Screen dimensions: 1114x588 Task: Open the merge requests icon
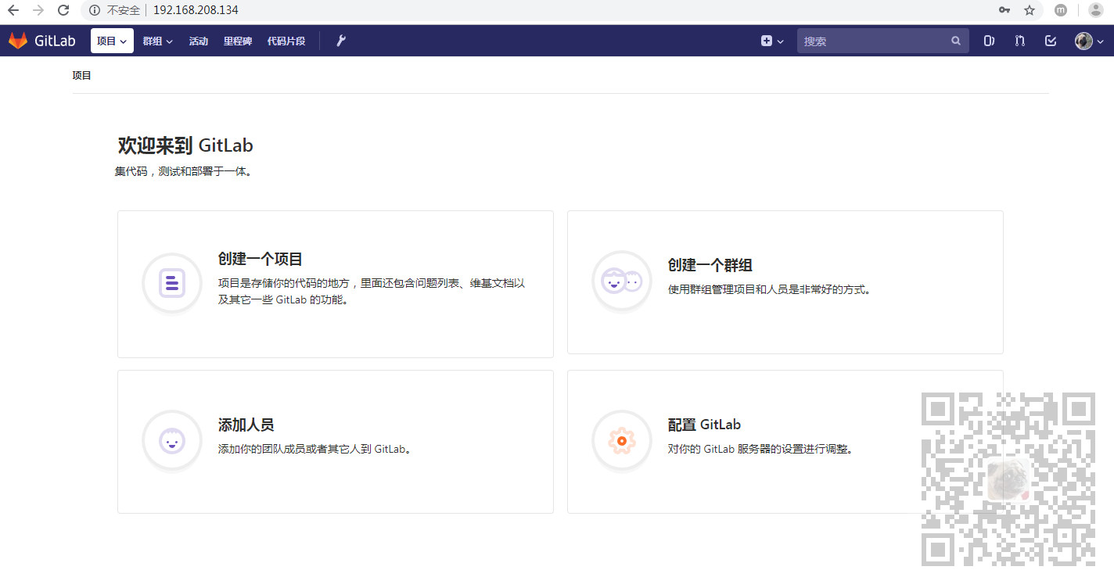coord(1019,41)
